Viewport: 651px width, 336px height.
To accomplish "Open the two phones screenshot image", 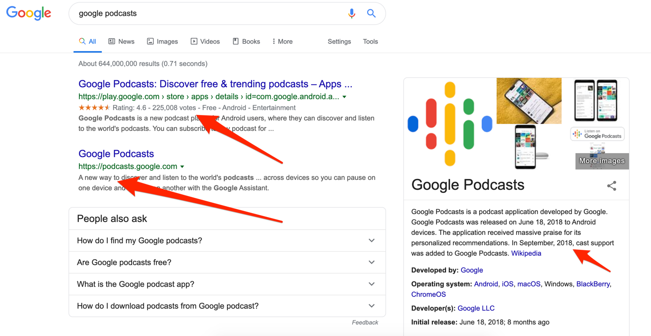I will tap(595, 101).
